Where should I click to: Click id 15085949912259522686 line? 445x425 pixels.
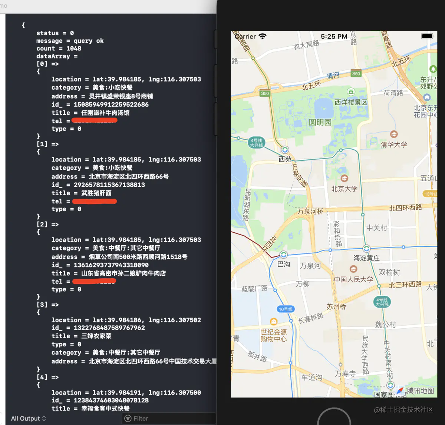click(100, 104)
